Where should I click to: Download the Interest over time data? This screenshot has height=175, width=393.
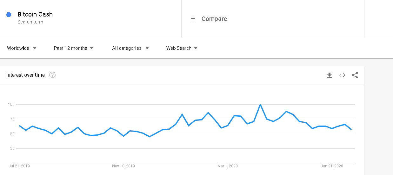pyautogui.click(x=330, y=75)
